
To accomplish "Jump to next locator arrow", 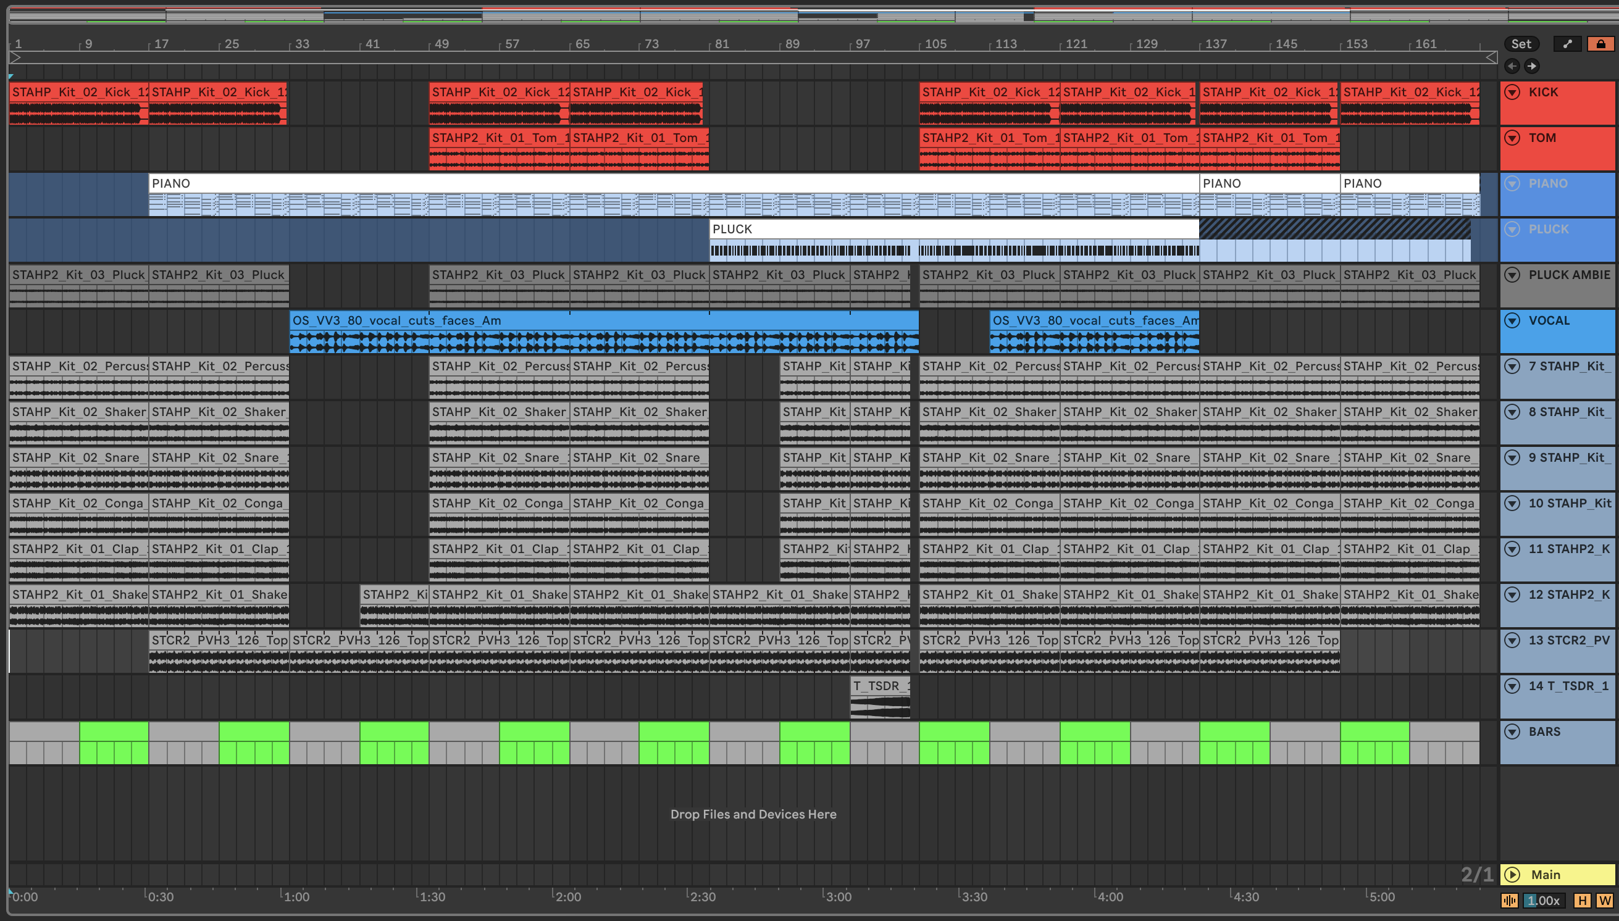I will [x=1532, y=66].
